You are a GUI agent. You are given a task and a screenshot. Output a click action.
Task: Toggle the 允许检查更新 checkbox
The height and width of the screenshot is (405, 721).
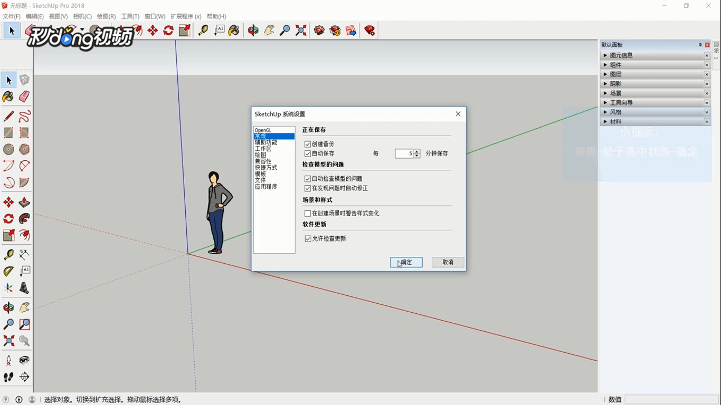(308, 239)
